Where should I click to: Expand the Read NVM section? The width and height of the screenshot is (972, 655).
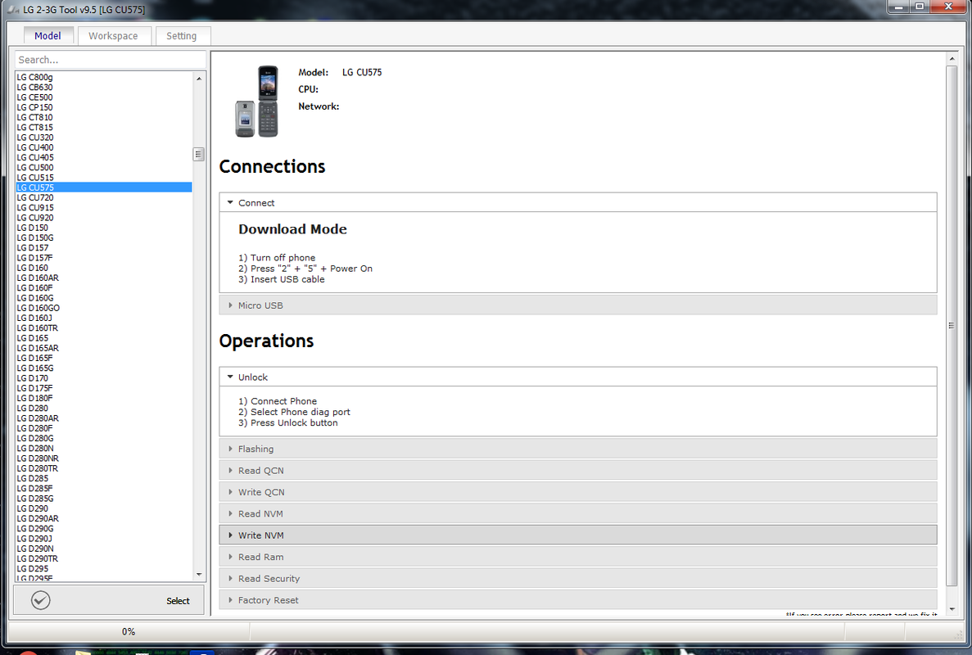578,513
